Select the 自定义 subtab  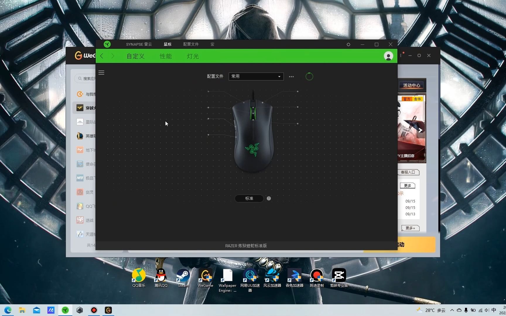(136, 56)
